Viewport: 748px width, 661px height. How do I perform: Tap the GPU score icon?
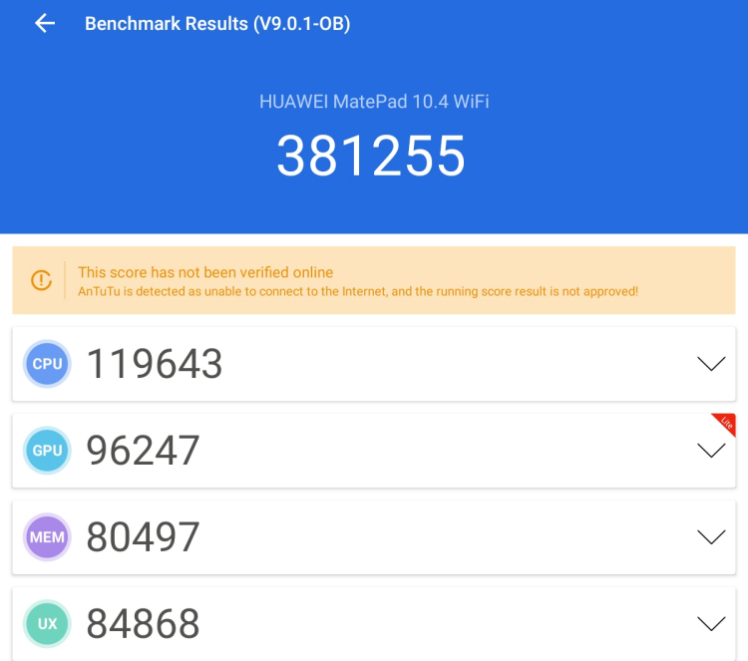click(x=47, y=451)
